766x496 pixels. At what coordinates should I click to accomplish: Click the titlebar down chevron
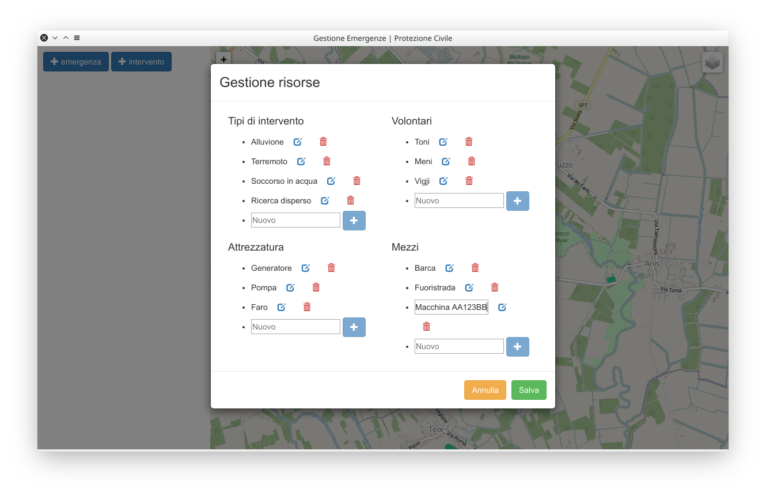[x=55, y=38]
